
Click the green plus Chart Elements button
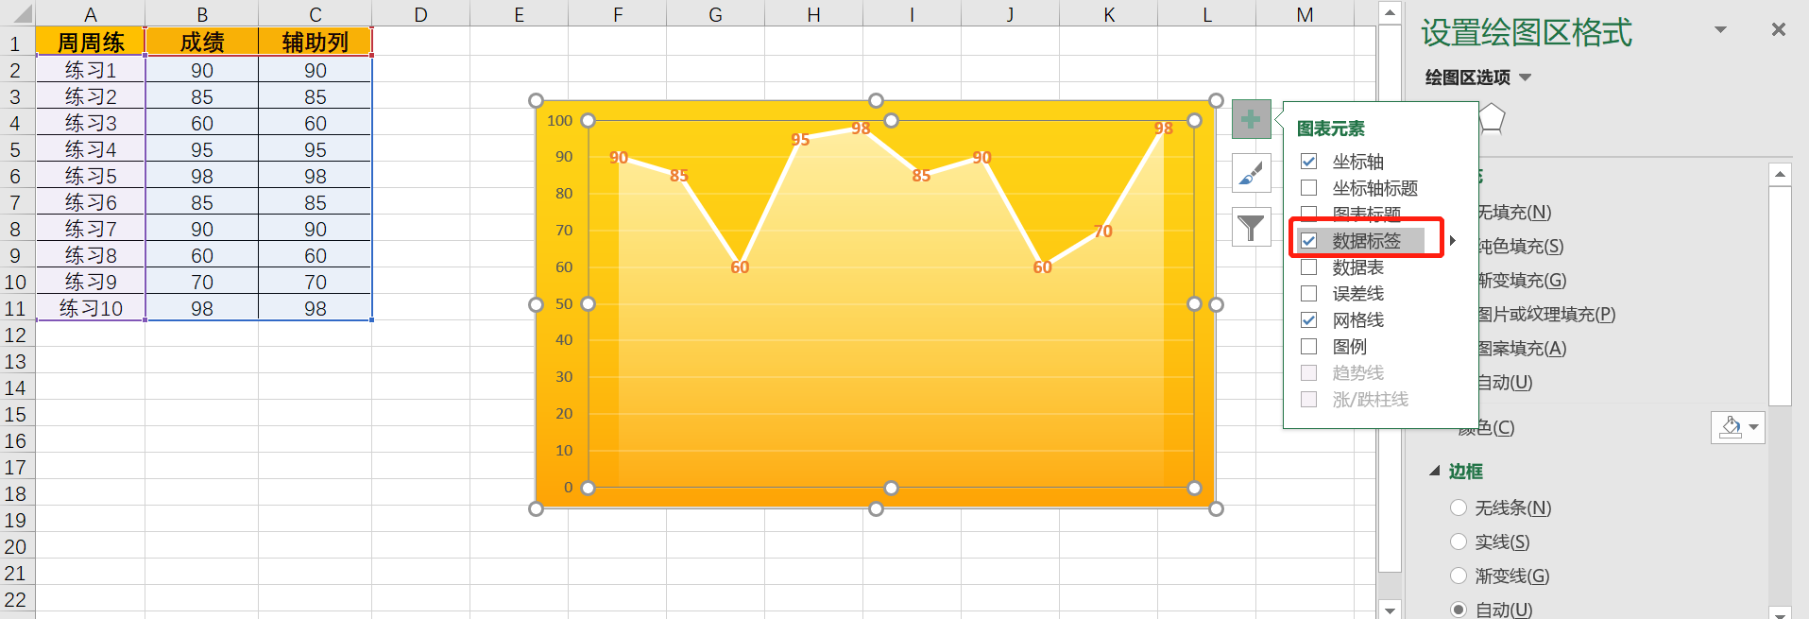pyautogui.click(x=1251, y=120)
